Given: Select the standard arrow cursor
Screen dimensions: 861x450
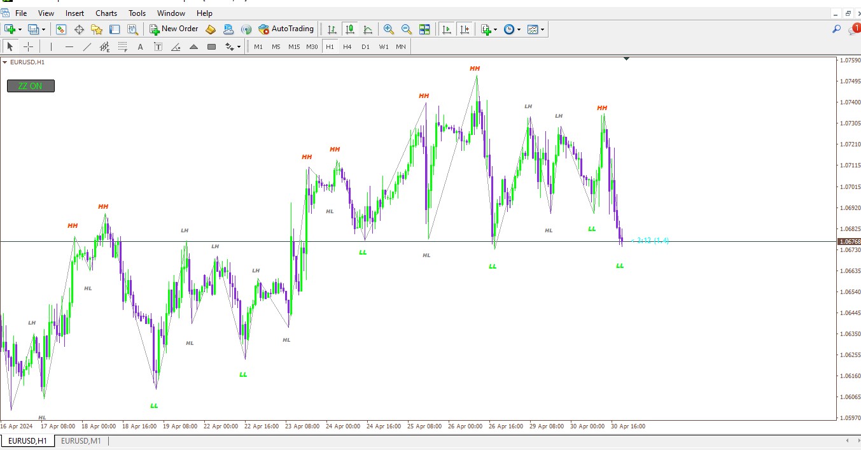Looking at the screenshot, I should [x=10, y=46].
